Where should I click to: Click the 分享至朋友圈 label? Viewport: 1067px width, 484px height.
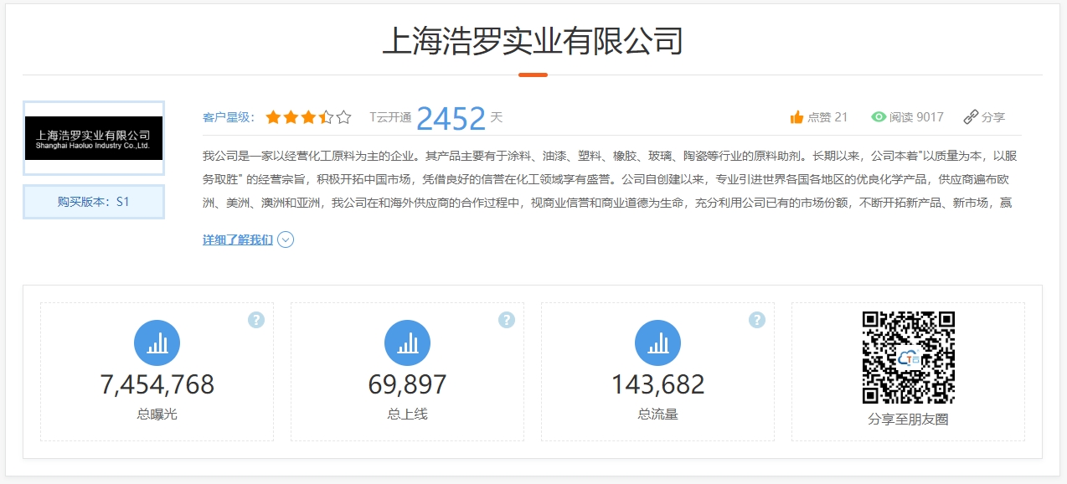pyautogui.click(x=908, y=419)
